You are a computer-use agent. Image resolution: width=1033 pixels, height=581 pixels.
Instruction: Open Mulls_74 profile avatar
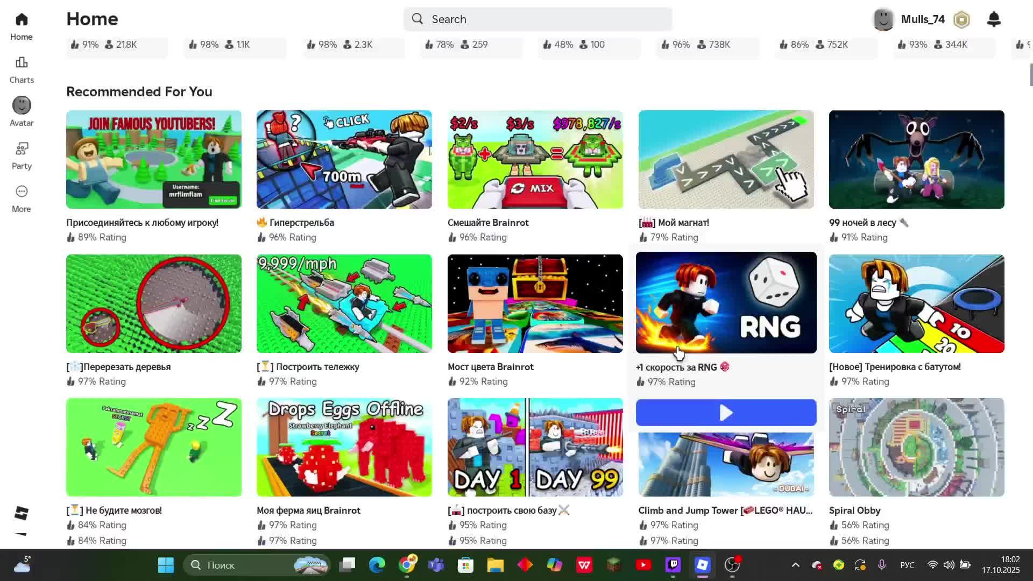(883, 19)
